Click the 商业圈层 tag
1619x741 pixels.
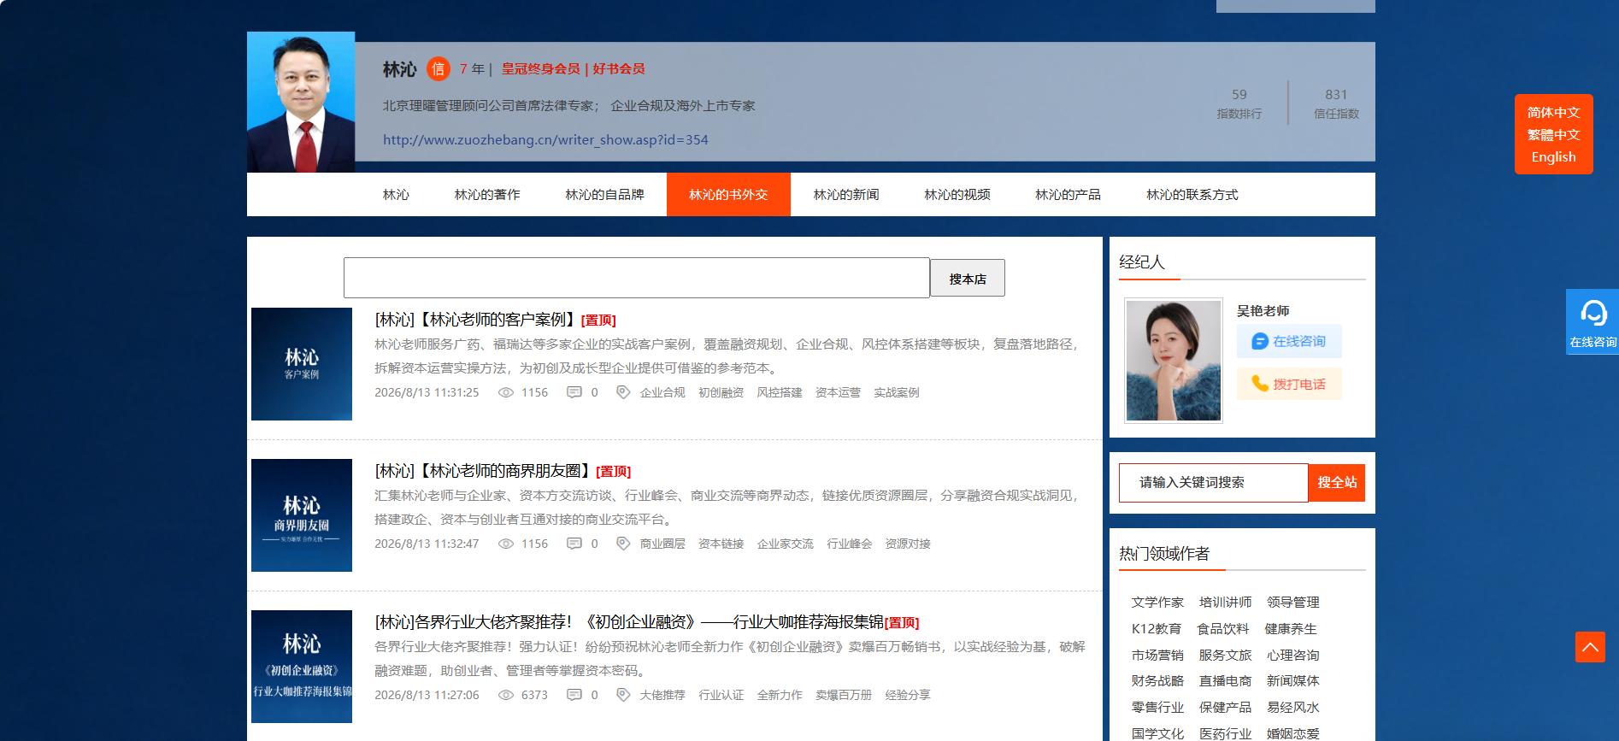pyautogui.click(x=662, y=544)
